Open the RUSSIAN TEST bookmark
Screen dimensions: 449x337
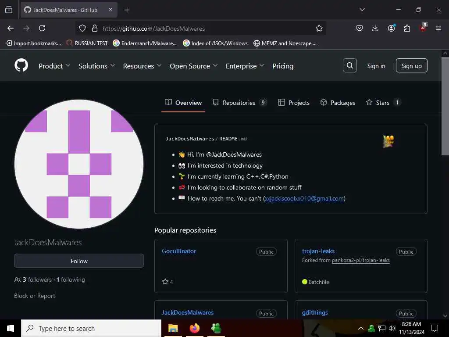87,43
